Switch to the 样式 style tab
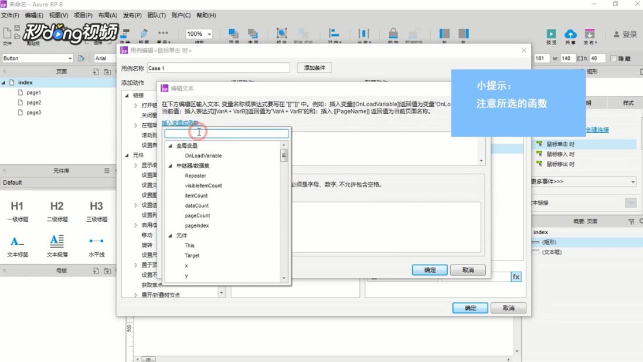The width and height of the screenshot is (643, 362). click(628, 103)
